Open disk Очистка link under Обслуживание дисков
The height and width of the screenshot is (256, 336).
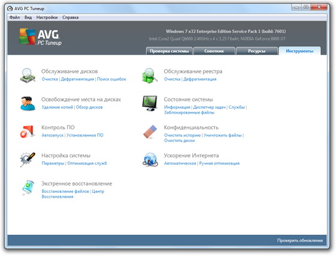50,79
